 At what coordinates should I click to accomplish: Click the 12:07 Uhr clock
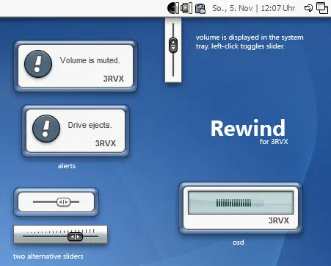[278, 8]
